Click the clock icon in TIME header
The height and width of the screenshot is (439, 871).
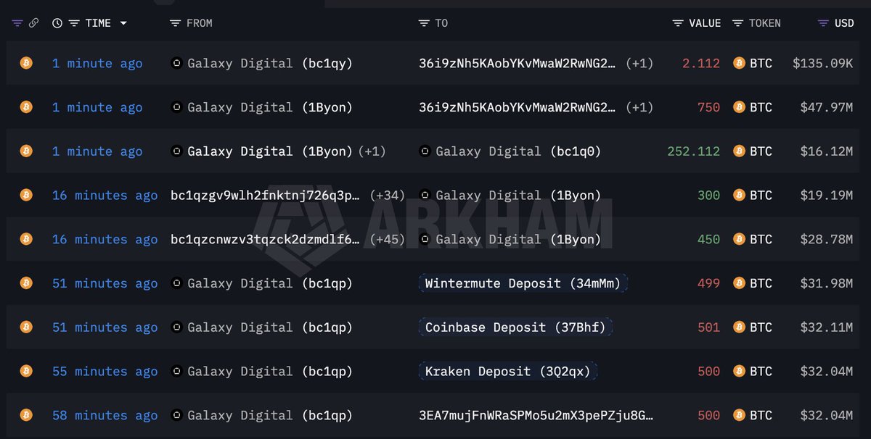click(x=57, y=23)
